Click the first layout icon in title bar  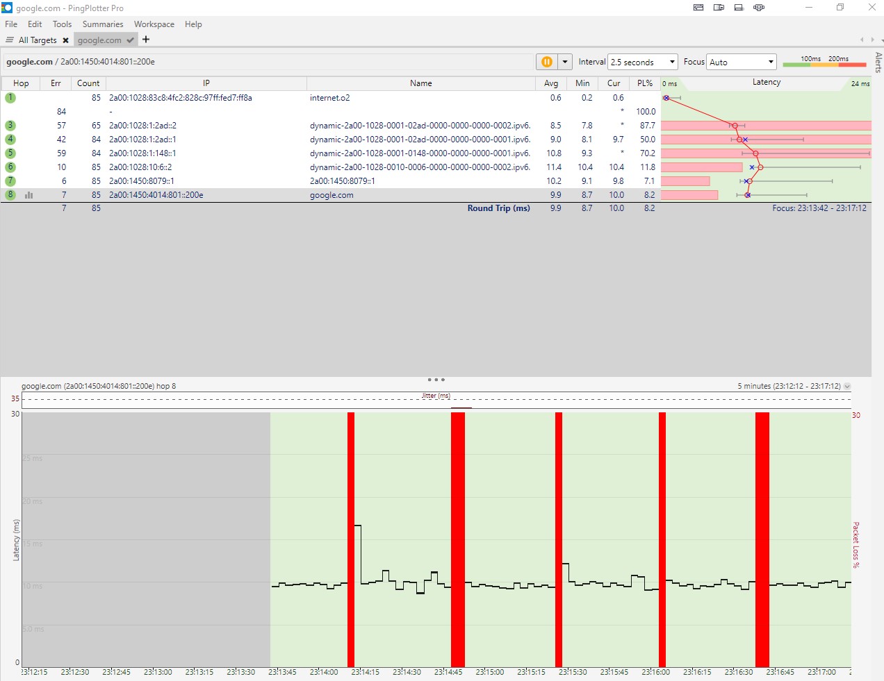pyautogui.click(x=698, y=8)
